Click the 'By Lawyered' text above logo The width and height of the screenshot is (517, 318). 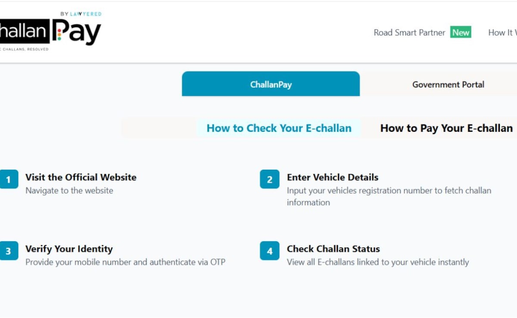(x=81, y=14)
